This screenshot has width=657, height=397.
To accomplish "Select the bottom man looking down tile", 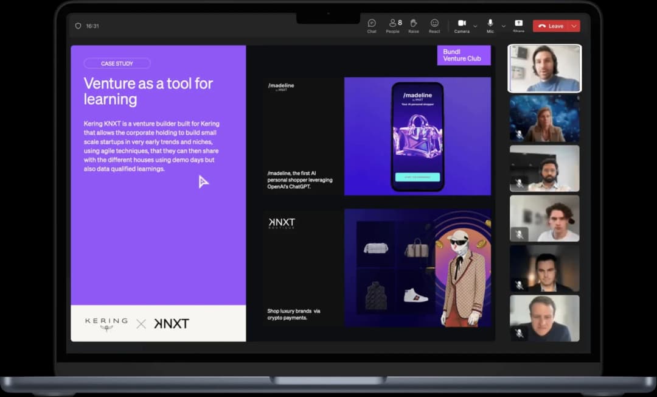I will coord(544,318).
